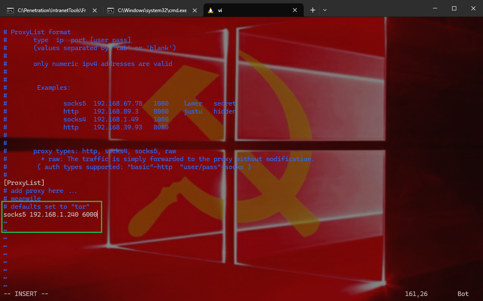Click the "Bot" scroll position indicator
This screenshot has width=483, height=301.
click(463, 294)
